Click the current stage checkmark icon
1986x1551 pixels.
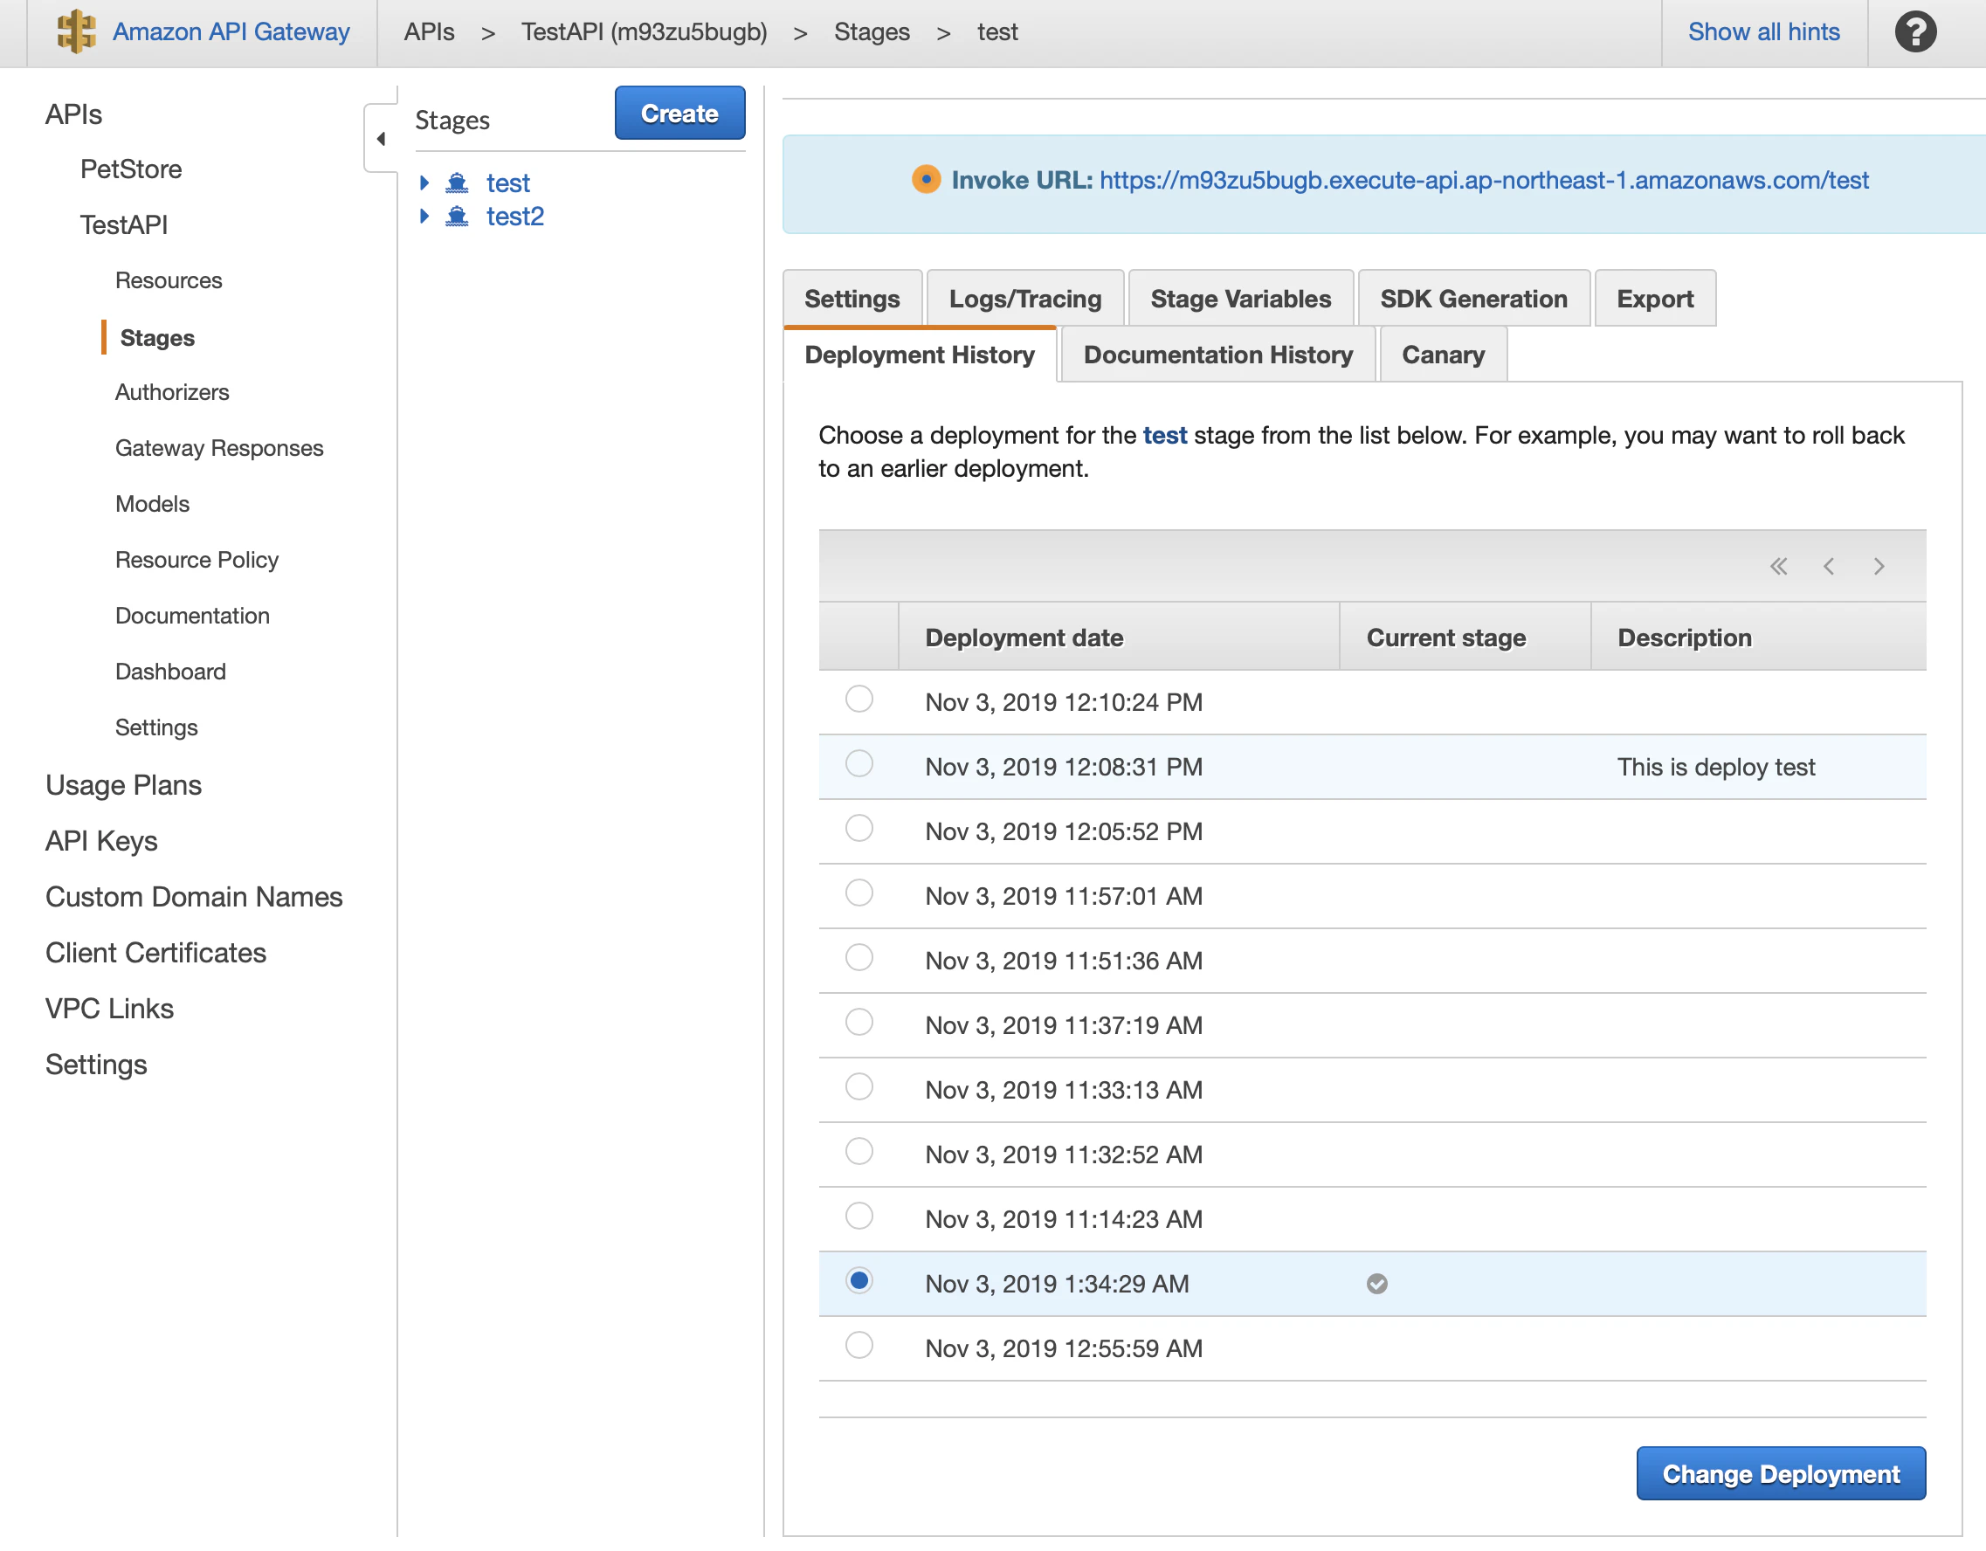click(x=1376, y=1283)
